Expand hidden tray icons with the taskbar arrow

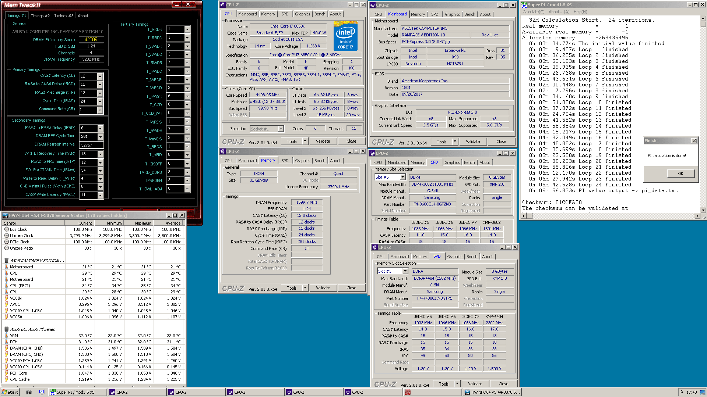(682, 392)
